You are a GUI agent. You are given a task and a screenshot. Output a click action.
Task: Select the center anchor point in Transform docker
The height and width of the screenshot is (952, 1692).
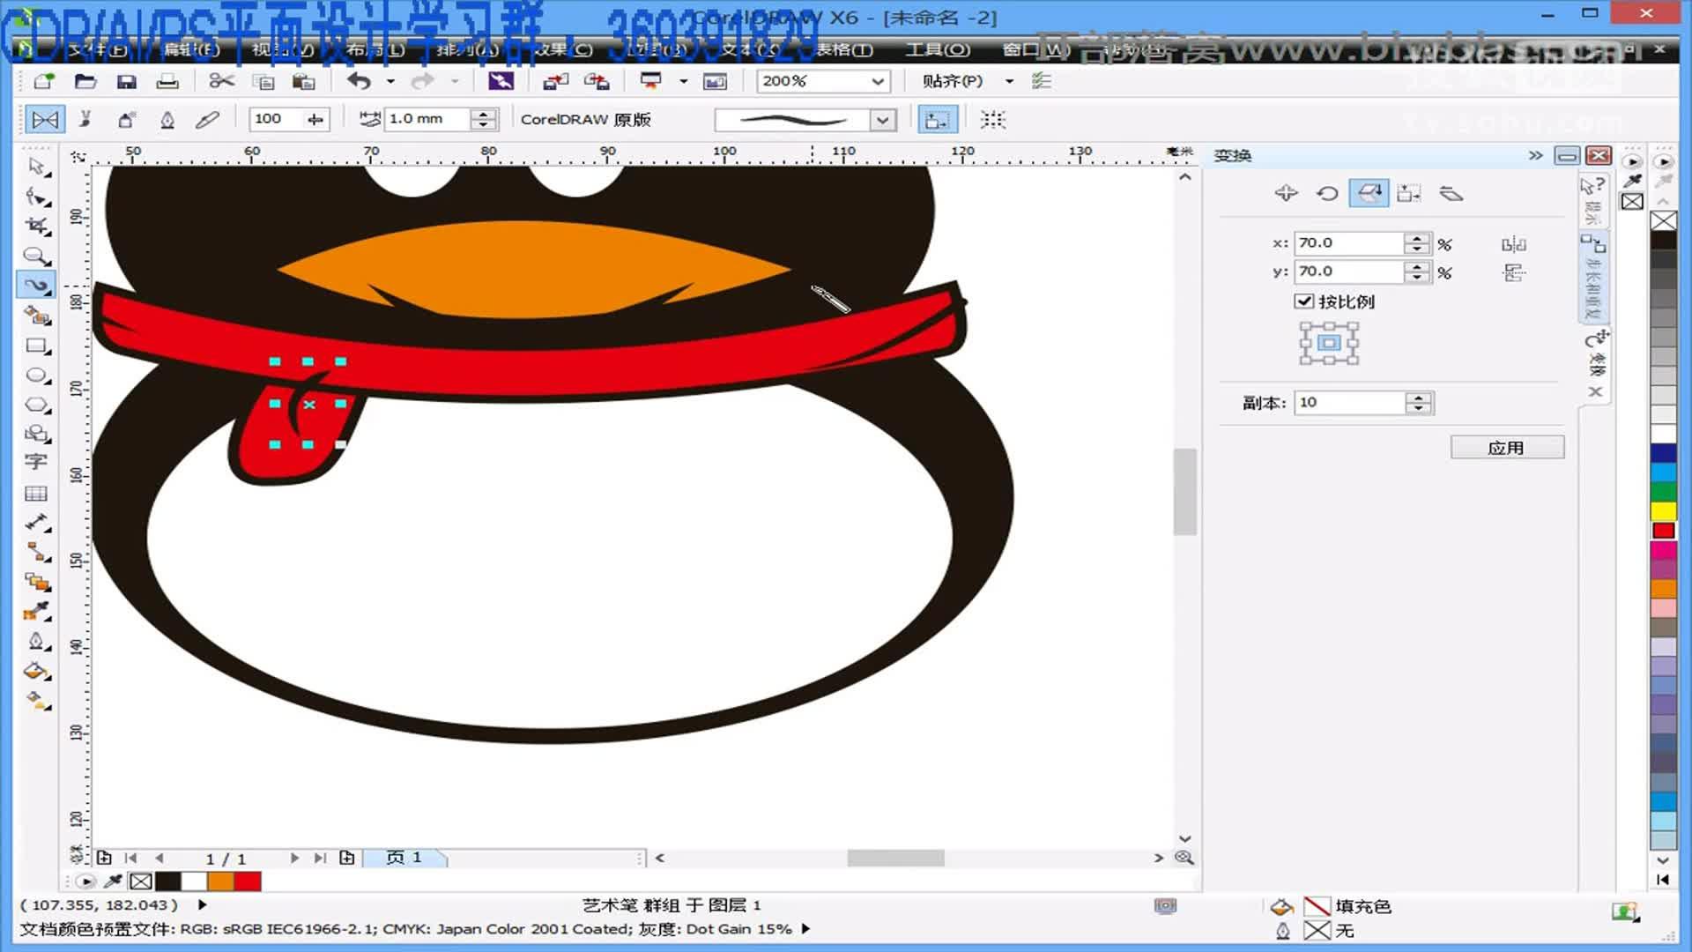(1328, 343)
